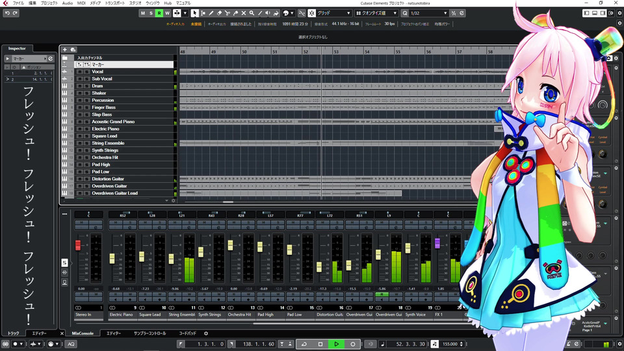624x351 pixels.
Task: Toggle Auto-Scroll button in toolbar
Action: [x=177, y=13]
